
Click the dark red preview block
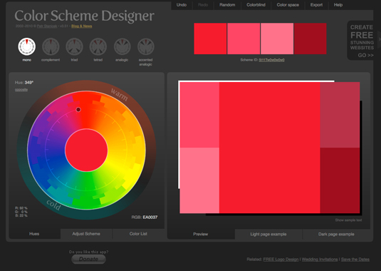340,180
